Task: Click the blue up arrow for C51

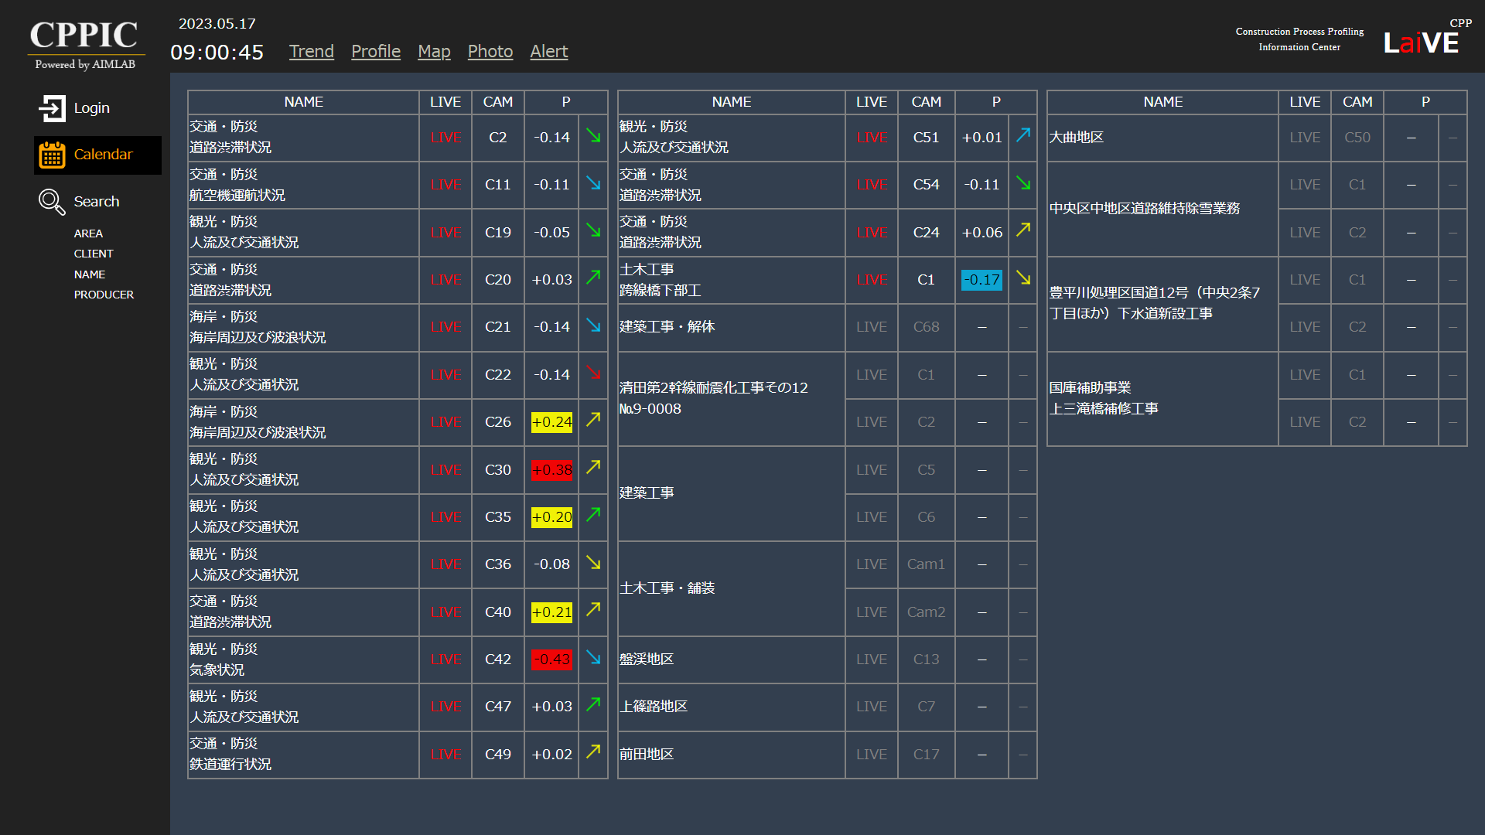Action: click(x=1023, y=135)
